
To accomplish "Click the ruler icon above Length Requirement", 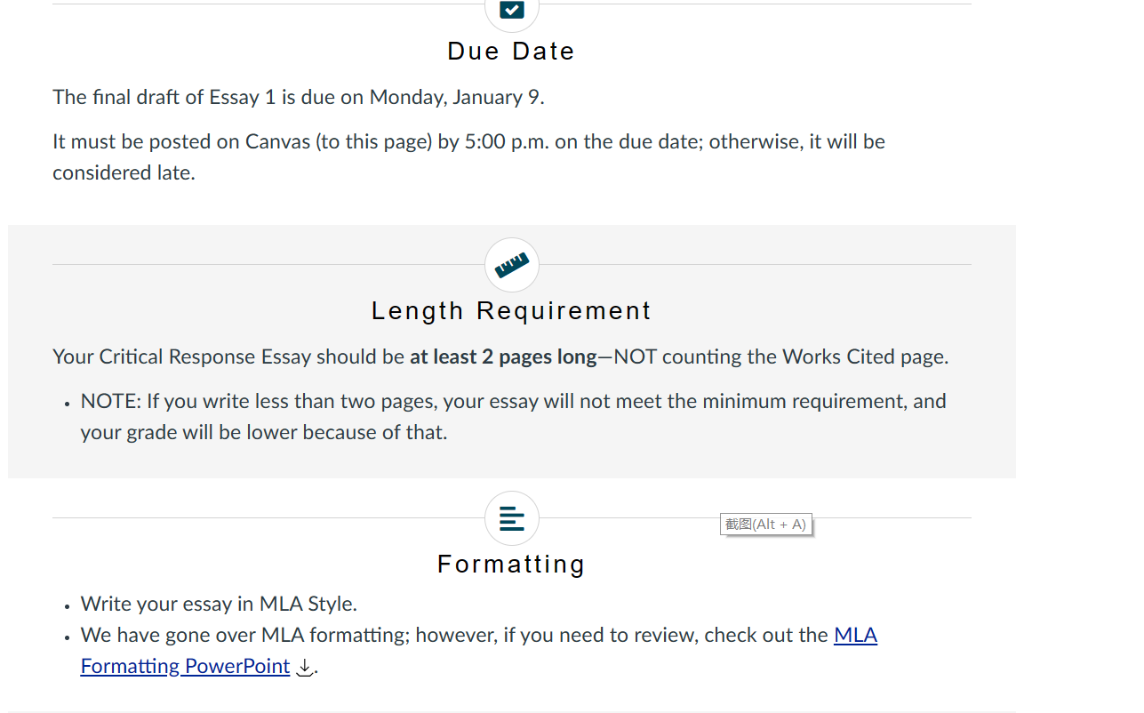I will (512, 265).
